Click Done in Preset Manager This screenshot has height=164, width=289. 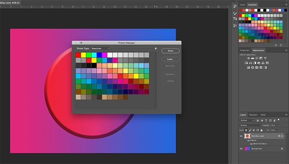(x=170, y=51)
